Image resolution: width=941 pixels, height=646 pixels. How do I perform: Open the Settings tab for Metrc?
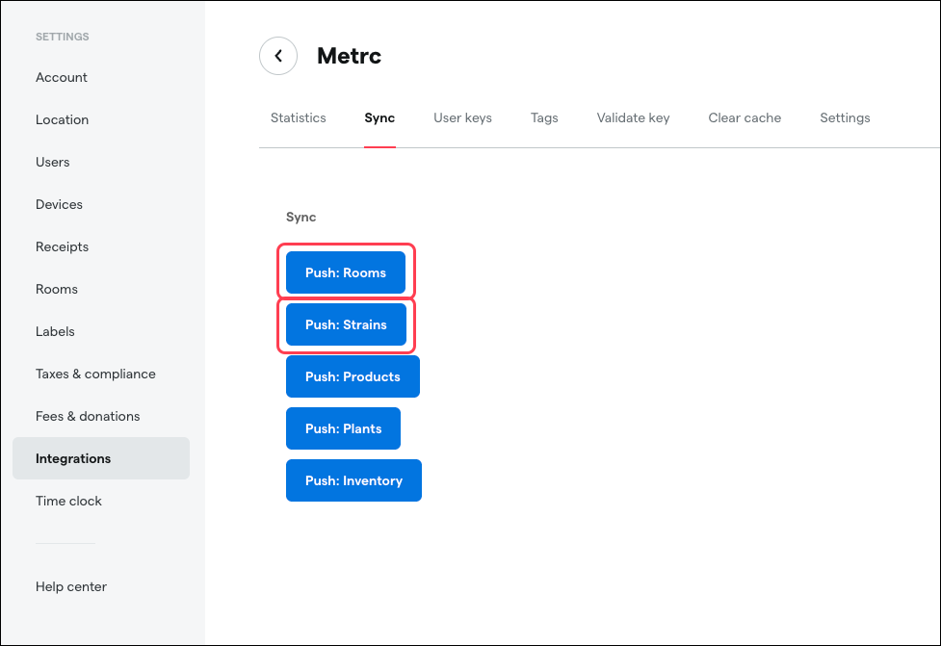(845, 117)
